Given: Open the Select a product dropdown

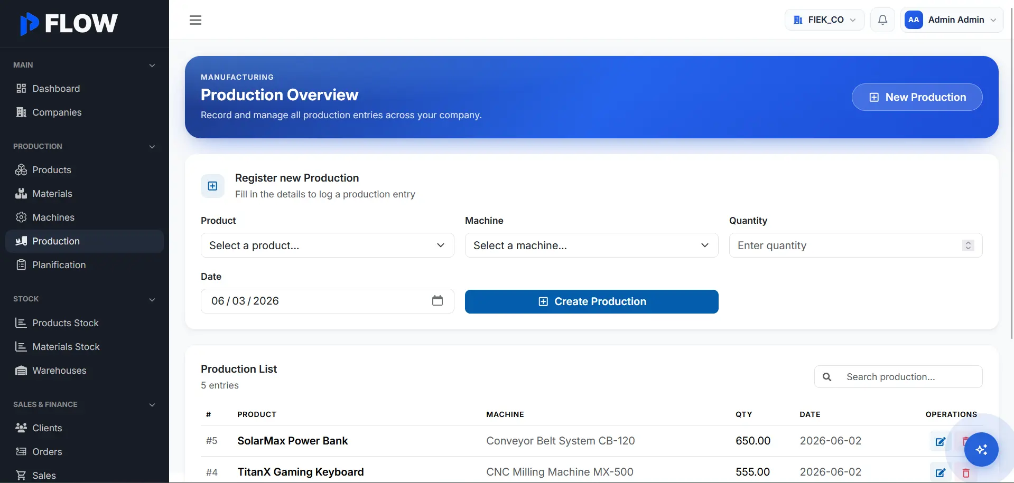Looking at the screenshot, I should click(327, 245).
